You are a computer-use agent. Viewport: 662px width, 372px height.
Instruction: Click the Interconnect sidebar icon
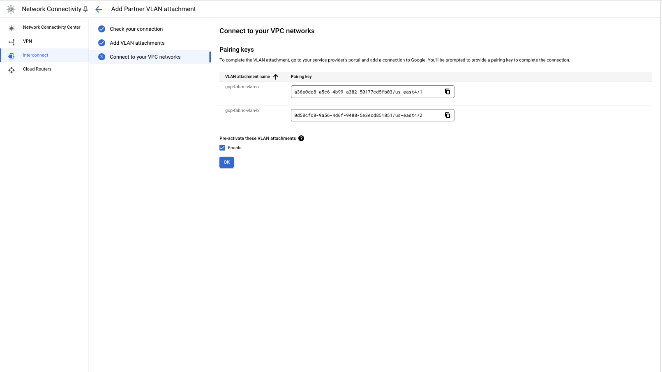pos(12,56)
